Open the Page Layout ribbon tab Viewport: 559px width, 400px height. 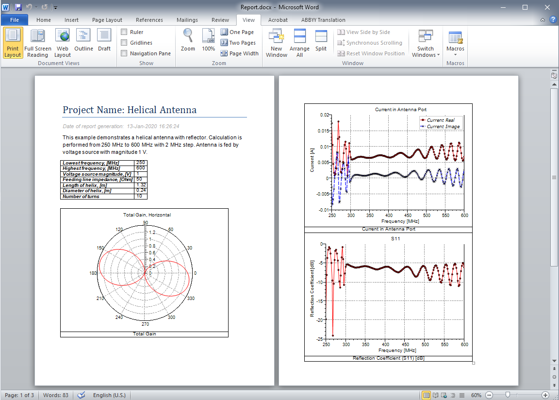click(107, 20)
